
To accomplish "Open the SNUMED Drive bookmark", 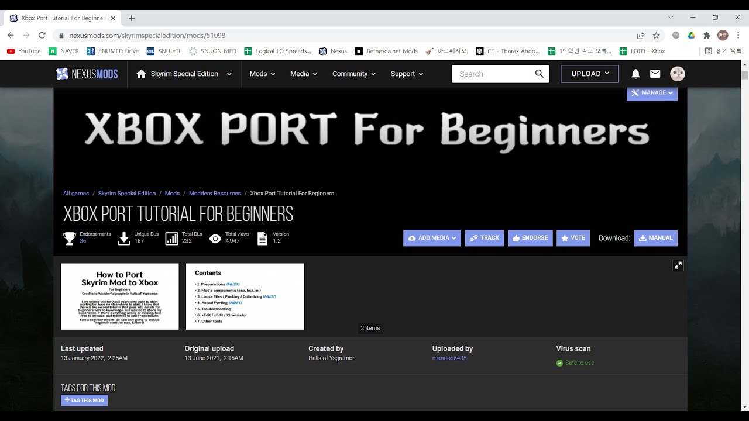I will click(112, 51).
